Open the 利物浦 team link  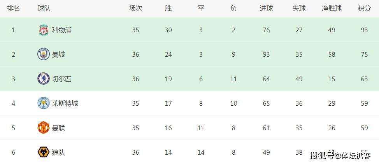[61, 30]
